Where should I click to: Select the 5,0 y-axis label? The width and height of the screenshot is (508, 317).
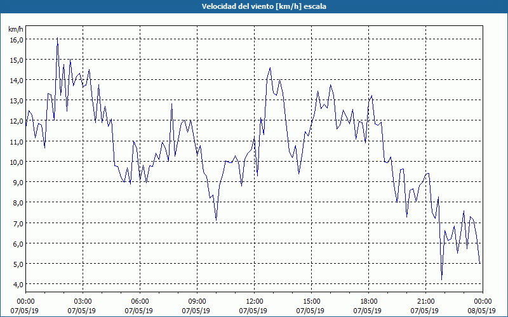tap(18, 264)
